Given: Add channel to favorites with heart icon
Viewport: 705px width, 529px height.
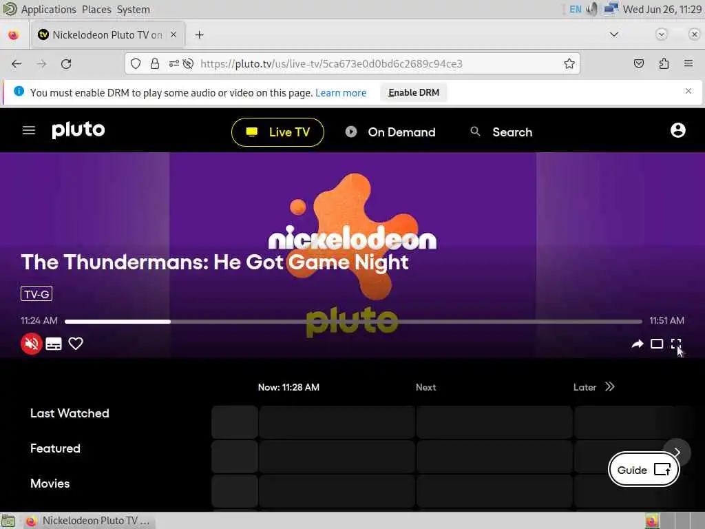Looking at the screenshot, I should 76,344.
